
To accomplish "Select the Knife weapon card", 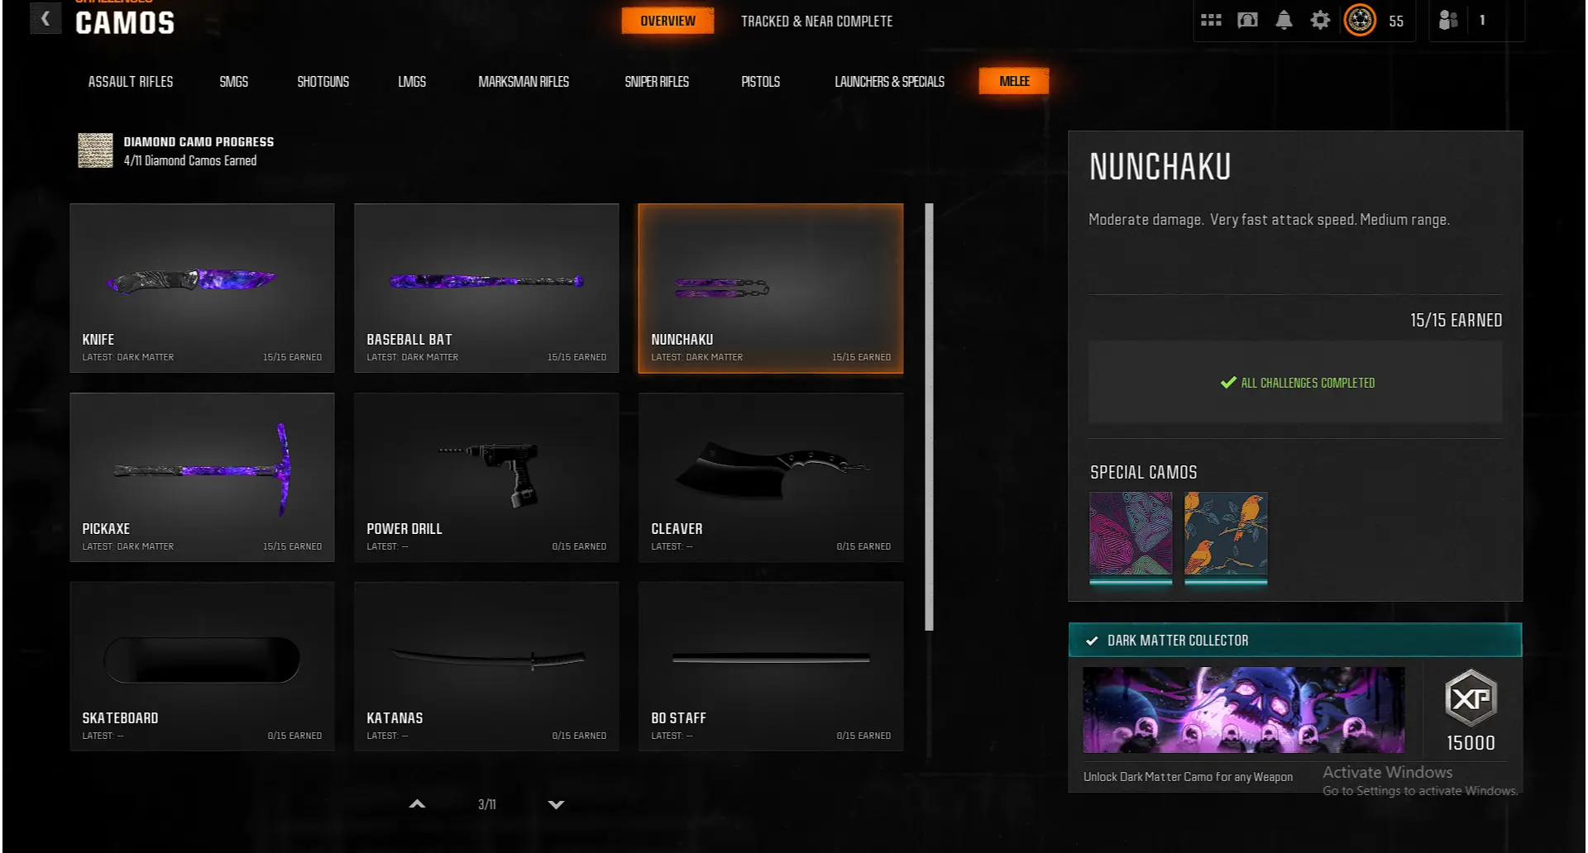I will tap(203, 288).
